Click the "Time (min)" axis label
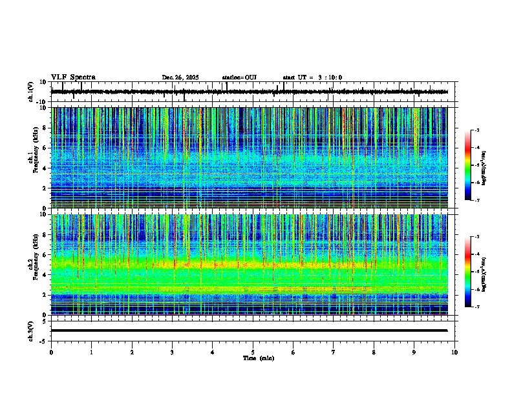Image resolution: width=512 pixels, height=395 pixels. click(259, 358)
